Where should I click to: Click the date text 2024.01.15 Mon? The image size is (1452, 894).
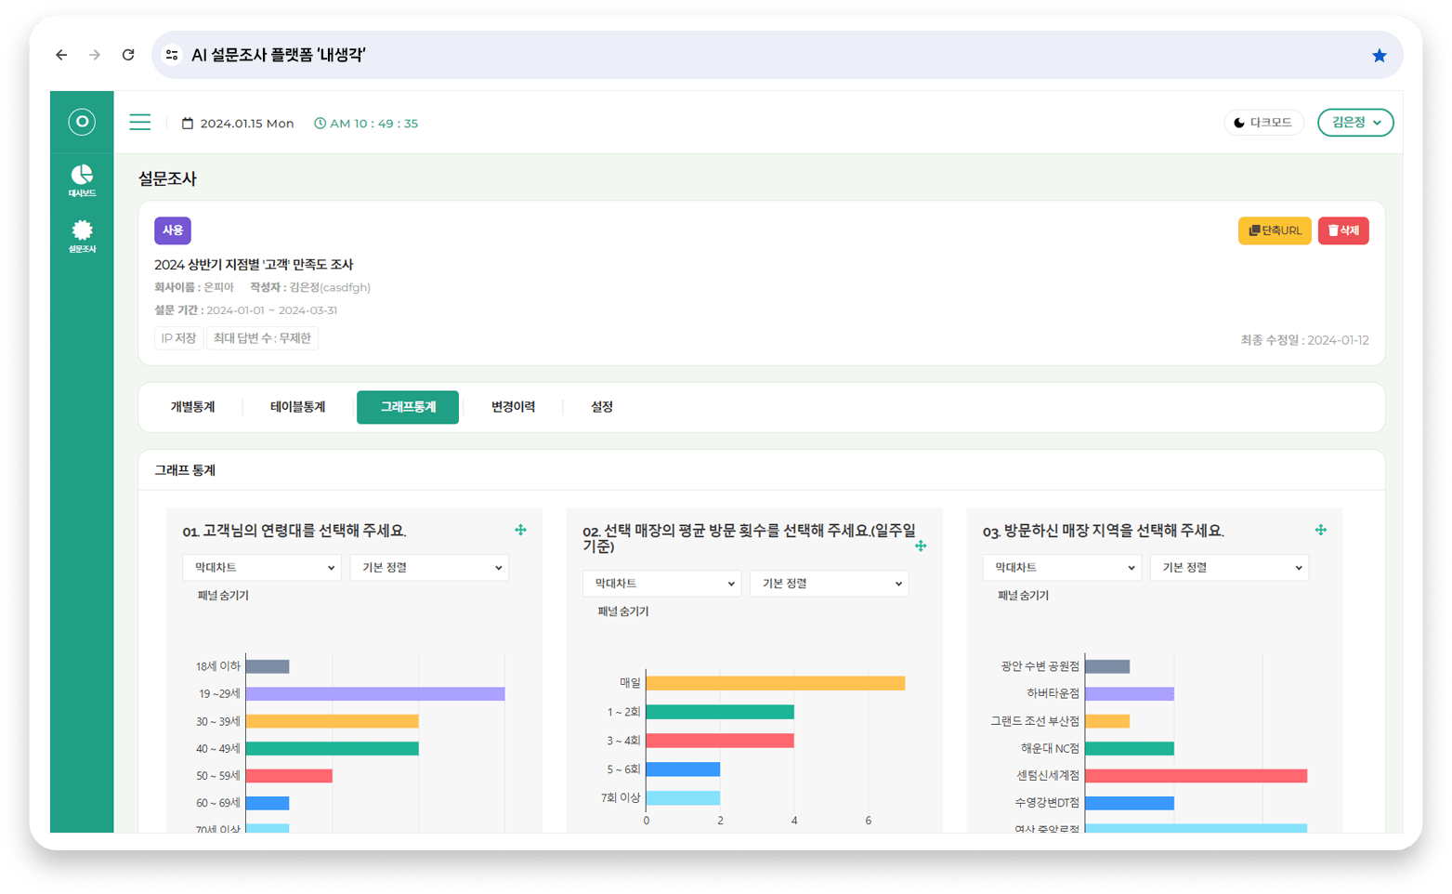(x=247, y=123)
